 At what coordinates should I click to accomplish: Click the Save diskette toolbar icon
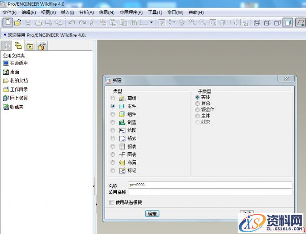28,23
